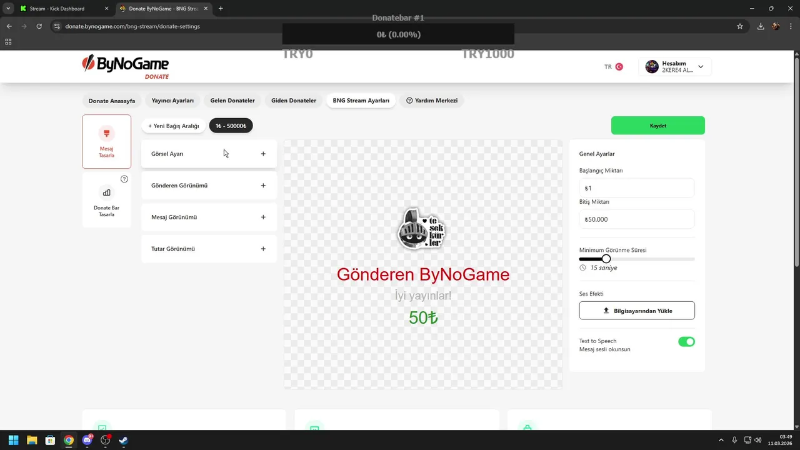
Task: Close the Stream - Kick Dashboard tab
Action: tap(106, 9)
